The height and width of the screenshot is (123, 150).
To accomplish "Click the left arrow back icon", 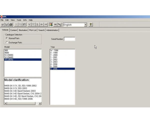I will click(41, 25).
